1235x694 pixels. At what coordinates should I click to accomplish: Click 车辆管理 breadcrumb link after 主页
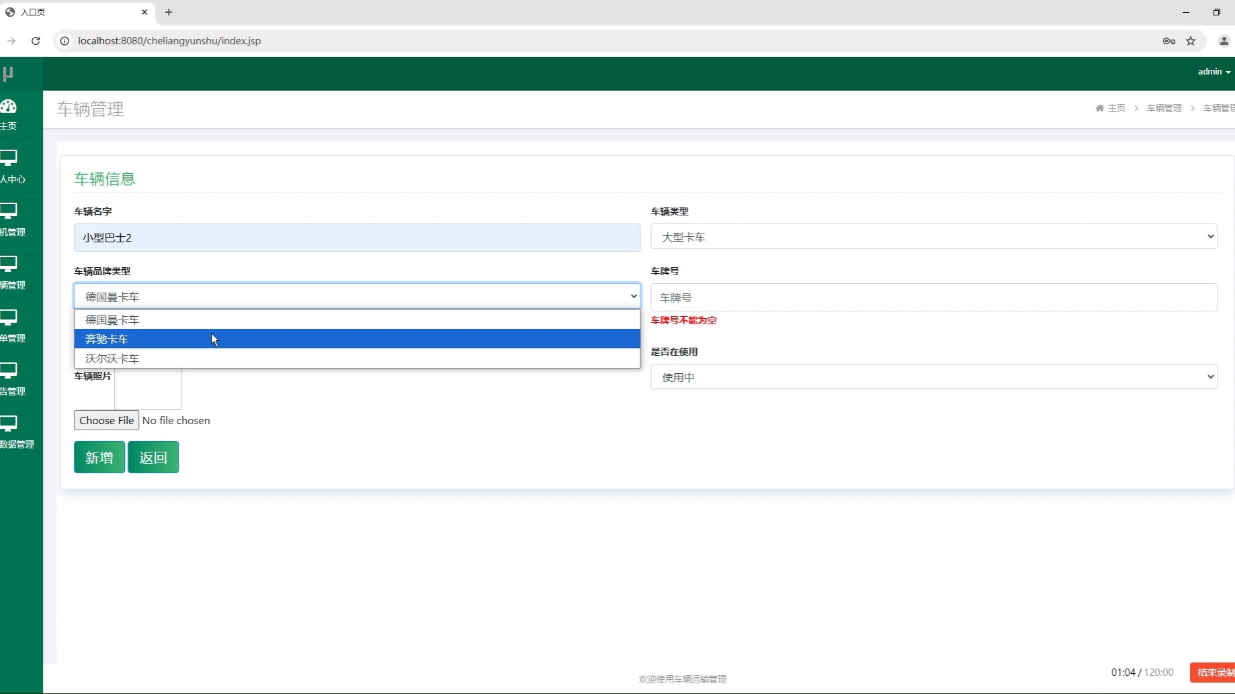click(x=1164, y=108)
